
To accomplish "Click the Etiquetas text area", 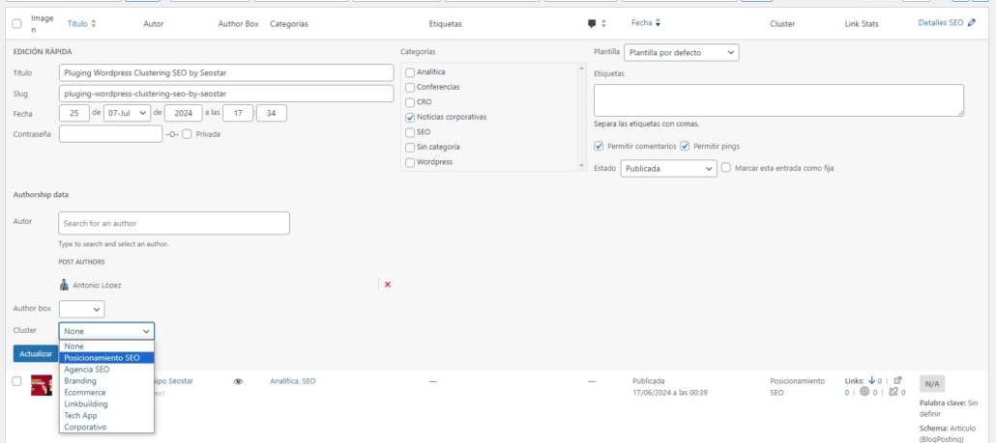I will [778, 100].
